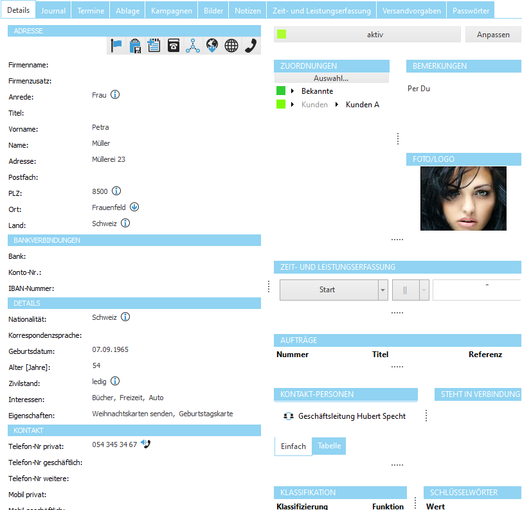Toggle the green square next to Kunden
522x510 pixels.
click(282, 104)
